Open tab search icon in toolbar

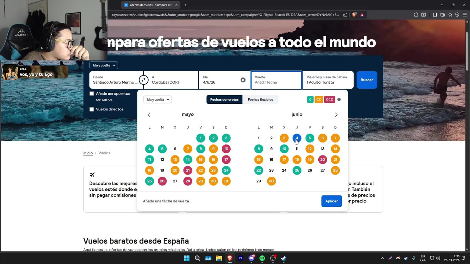(x=423, y=15)
